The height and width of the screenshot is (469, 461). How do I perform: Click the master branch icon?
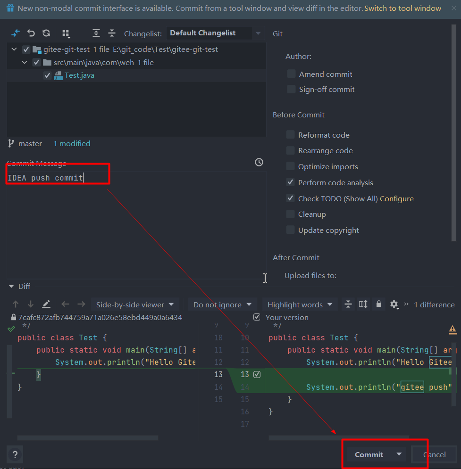click(x=11, y=144)
